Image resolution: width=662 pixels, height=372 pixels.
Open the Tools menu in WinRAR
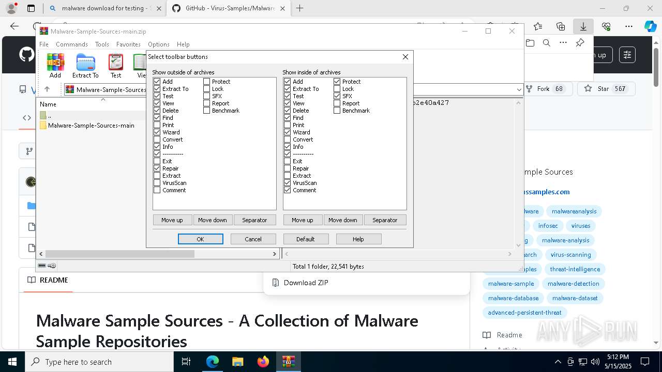(x=102, y=44)
